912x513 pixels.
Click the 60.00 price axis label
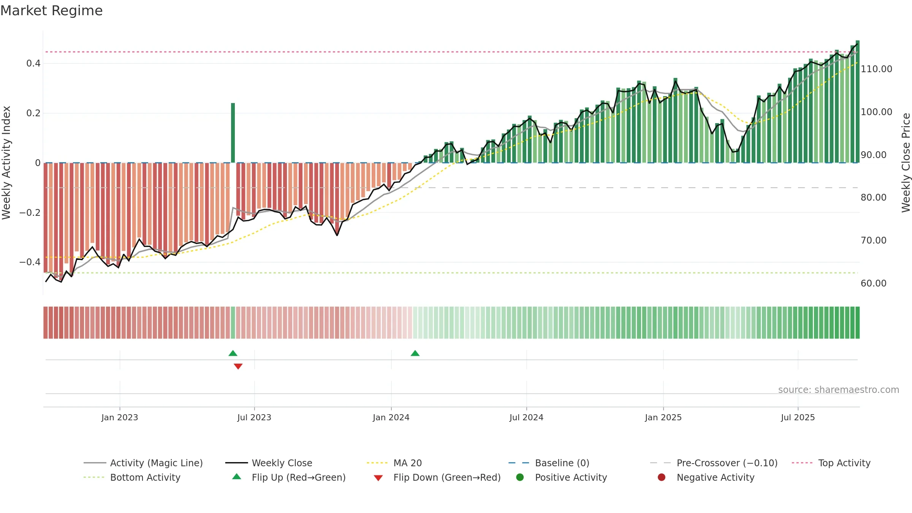click(874, 283)
